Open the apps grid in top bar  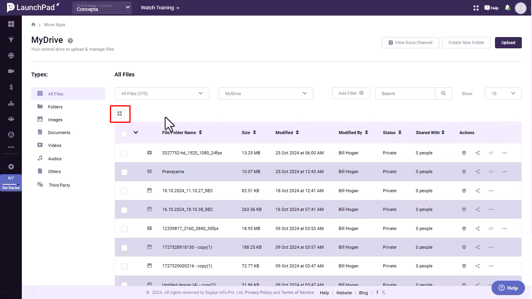[476, 8]
